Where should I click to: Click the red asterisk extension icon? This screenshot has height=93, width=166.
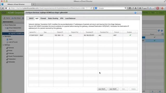pos(158,8)
